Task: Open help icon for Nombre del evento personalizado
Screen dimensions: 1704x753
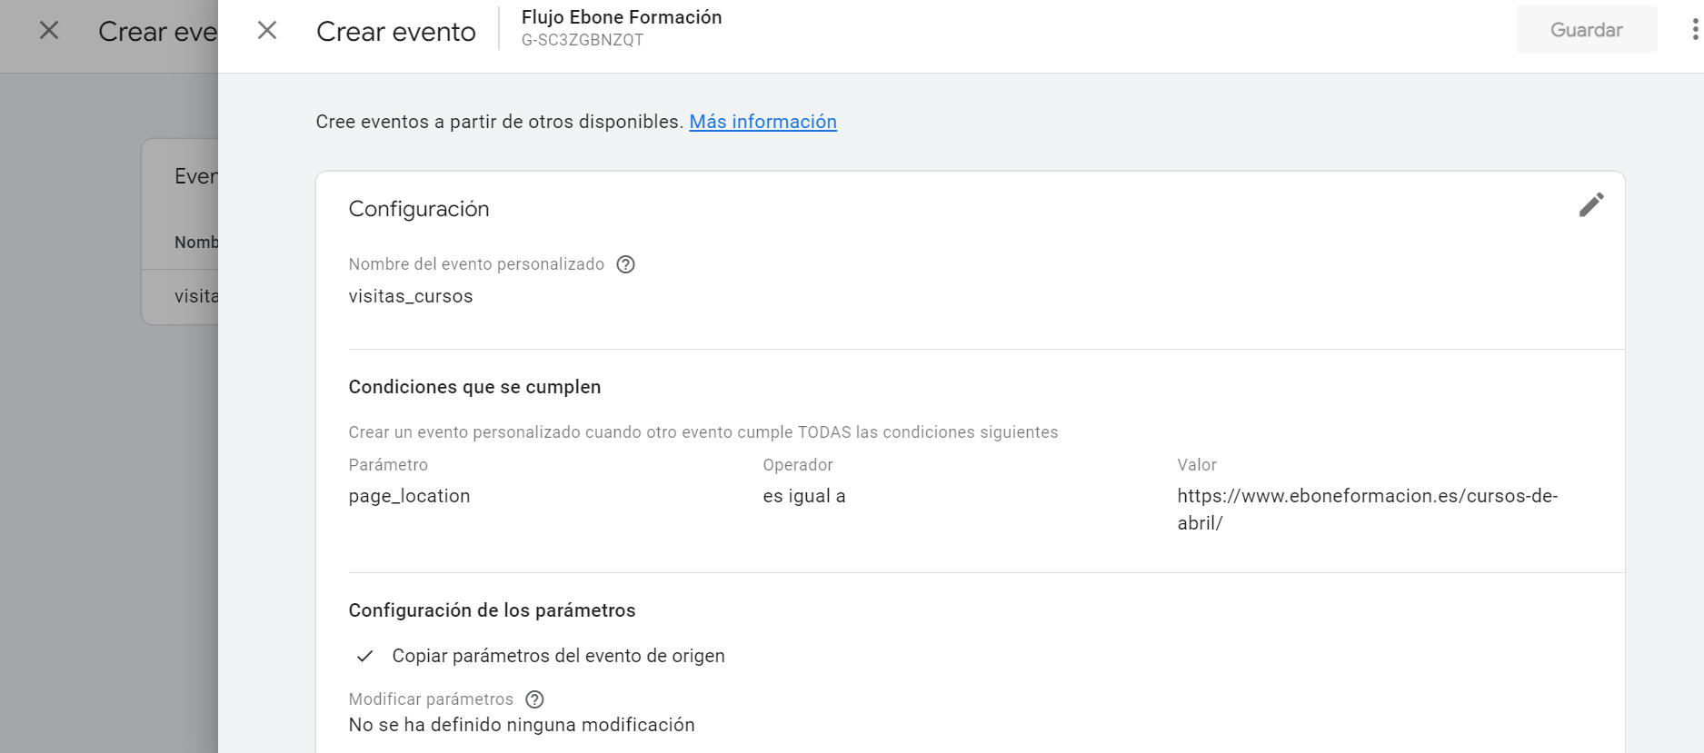Action: coord(625,264)
